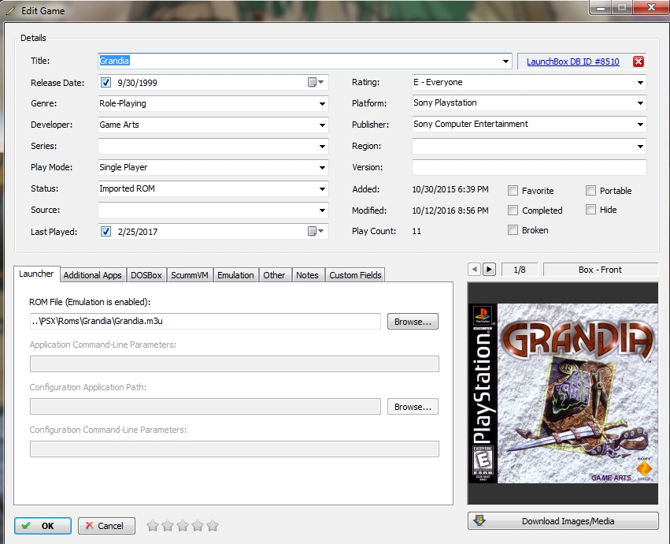The height and width of the screenshot is (544, 670).
Task: Open Last Played calendar picker icon
Action: (316, 231)
